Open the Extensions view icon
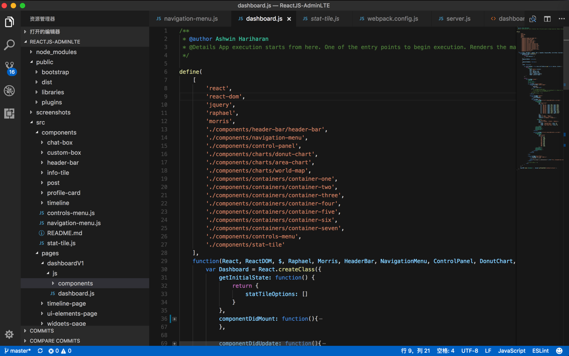Screen dimensions: 569x356 pyautogui.click(x=9, y=113)
